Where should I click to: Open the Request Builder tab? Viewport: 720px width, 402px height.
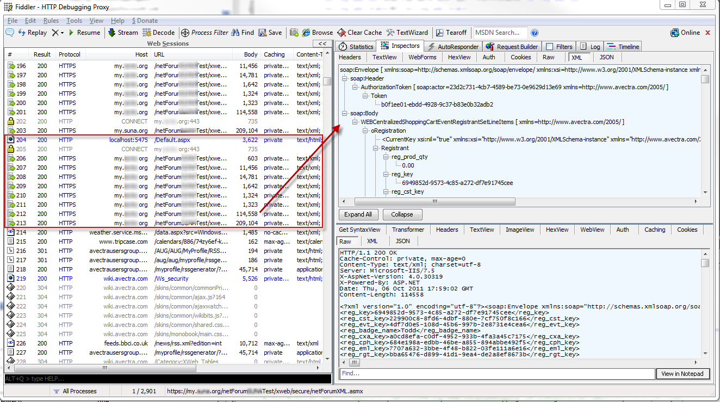click(x=512, y=47)
